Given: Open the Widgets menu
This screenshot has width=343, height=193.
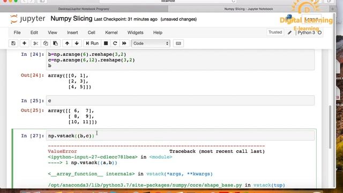Looking at the screenshot, I should (136, 33).
